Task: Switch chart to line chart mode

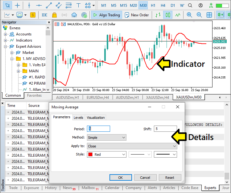Action: pyautogui.click(x=178, y=15)
